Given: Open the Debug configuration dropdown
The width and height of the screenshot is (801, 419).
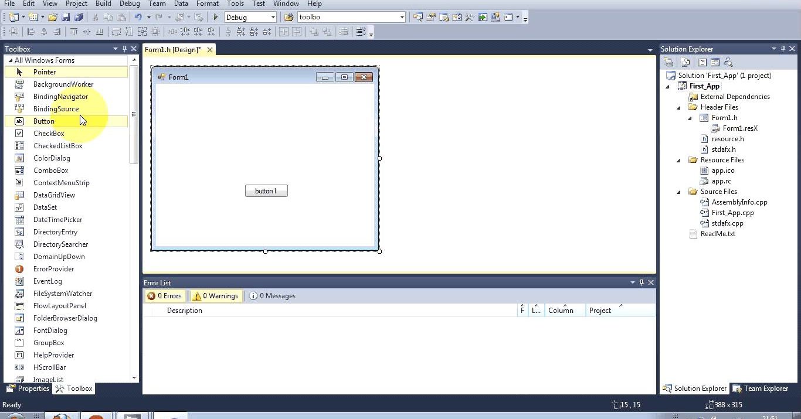Looking at the screenshot, I should pyautogui.click(x=273, y=18).
